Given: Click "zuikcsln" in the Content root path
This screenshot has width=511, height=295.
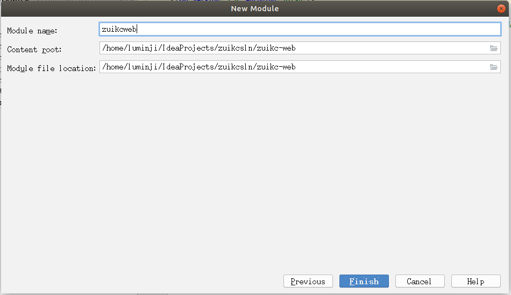Looking at the screenshot, I should 236,48.
